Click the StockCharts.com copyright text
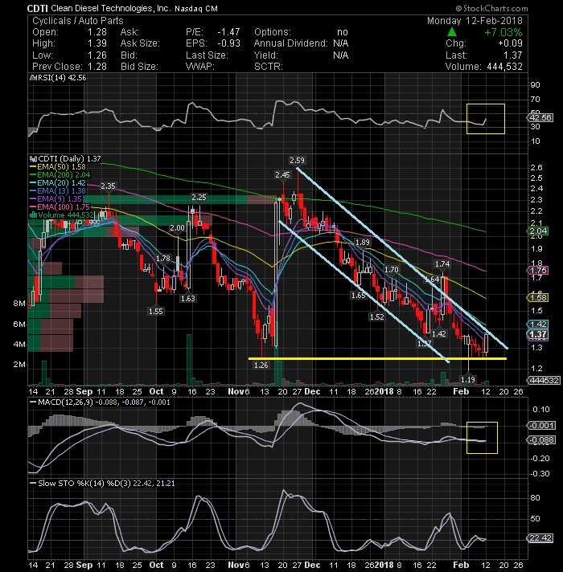The width and height of the screenshot is (563, 572). (x=491, y=8)
